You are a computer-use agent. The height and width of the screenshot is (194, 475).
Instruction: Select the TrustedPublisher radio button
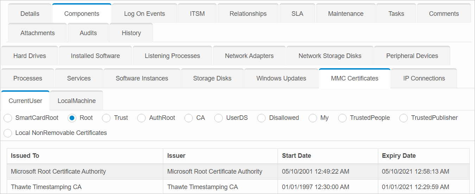click(x=404, y=118)
